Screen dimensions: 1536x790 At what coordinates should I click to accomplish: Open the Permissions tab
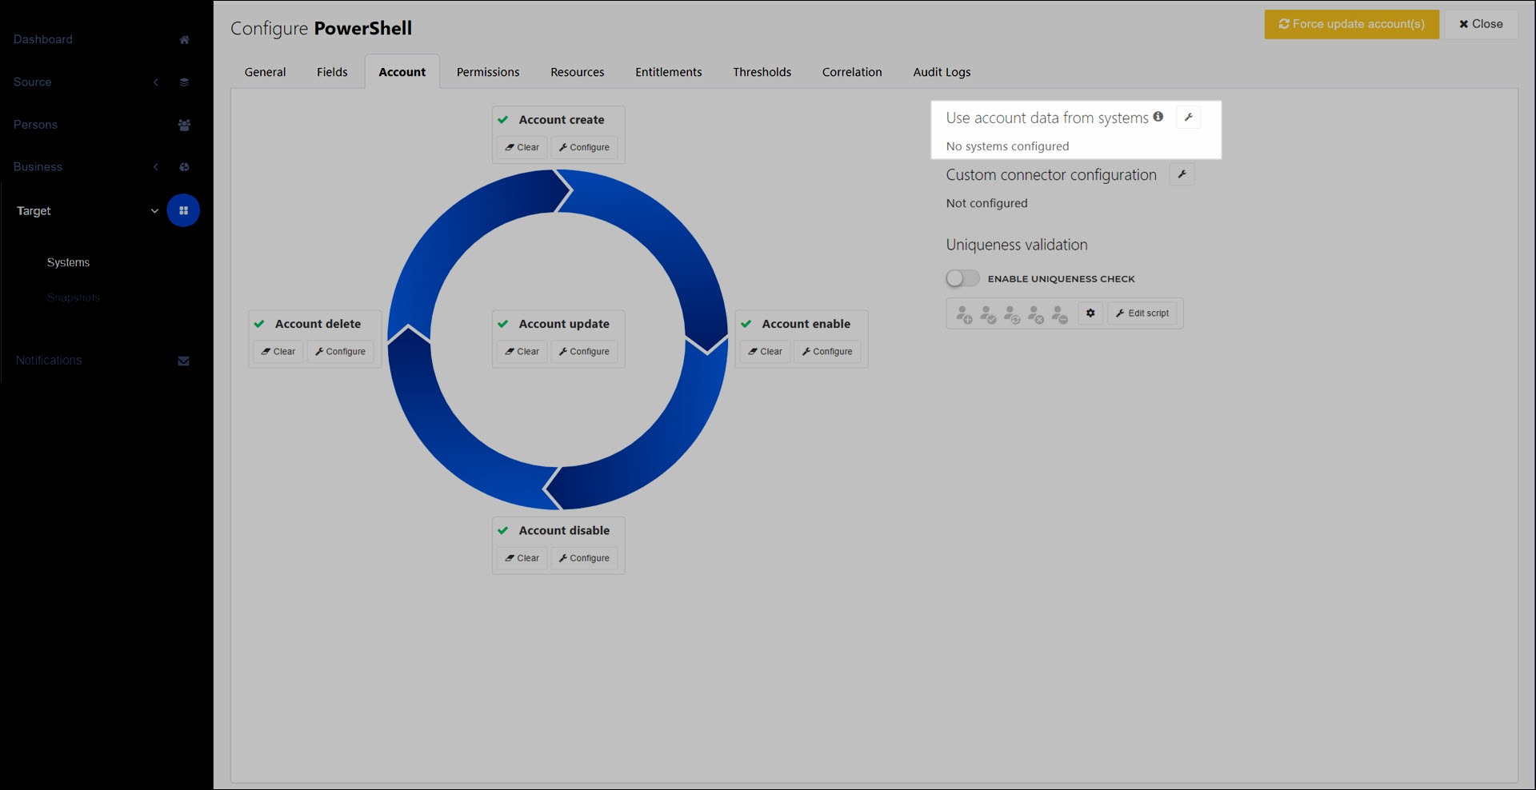pyautogui.click(x=488, y=72)
